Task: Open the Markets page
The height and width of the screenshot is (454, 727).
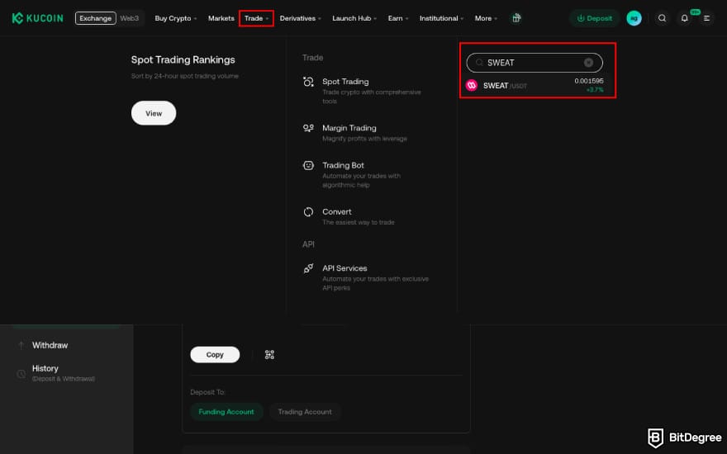Action: coord(221,18)
